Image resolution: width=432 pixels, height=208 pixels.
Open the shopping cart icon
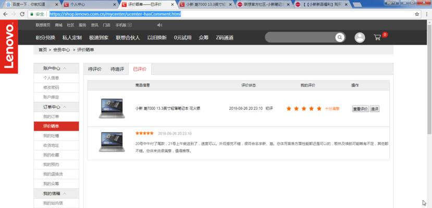[x=377, y=37]
